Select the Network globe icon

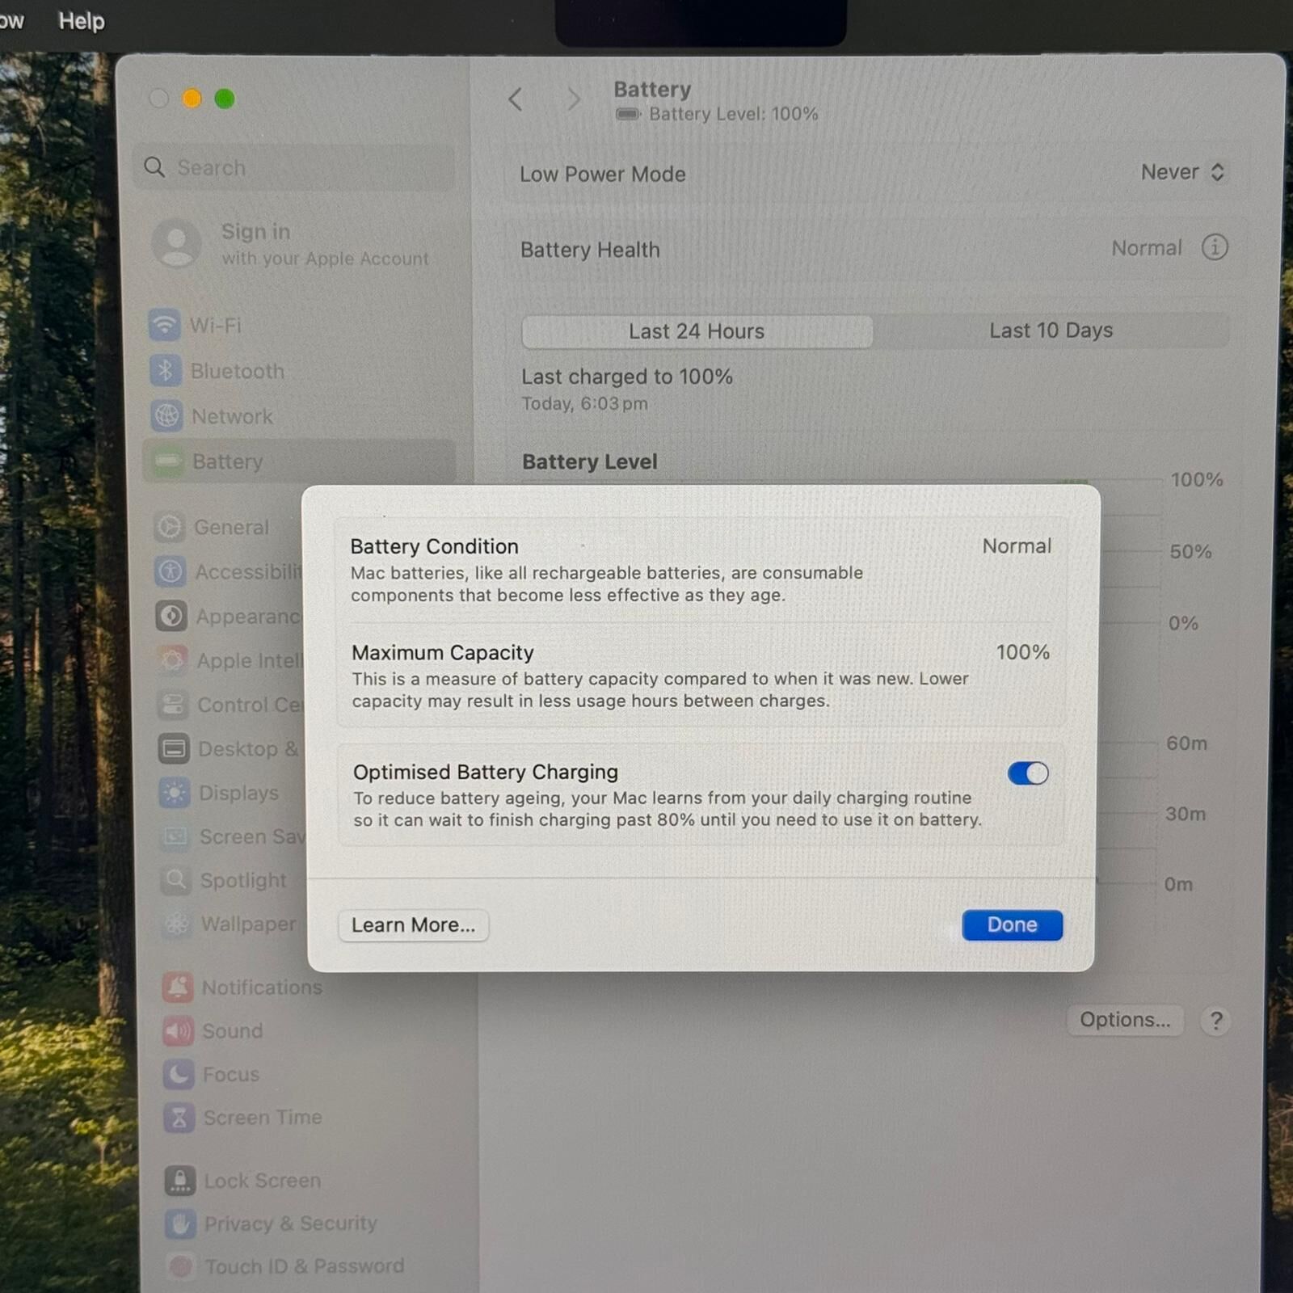point(166,416)
